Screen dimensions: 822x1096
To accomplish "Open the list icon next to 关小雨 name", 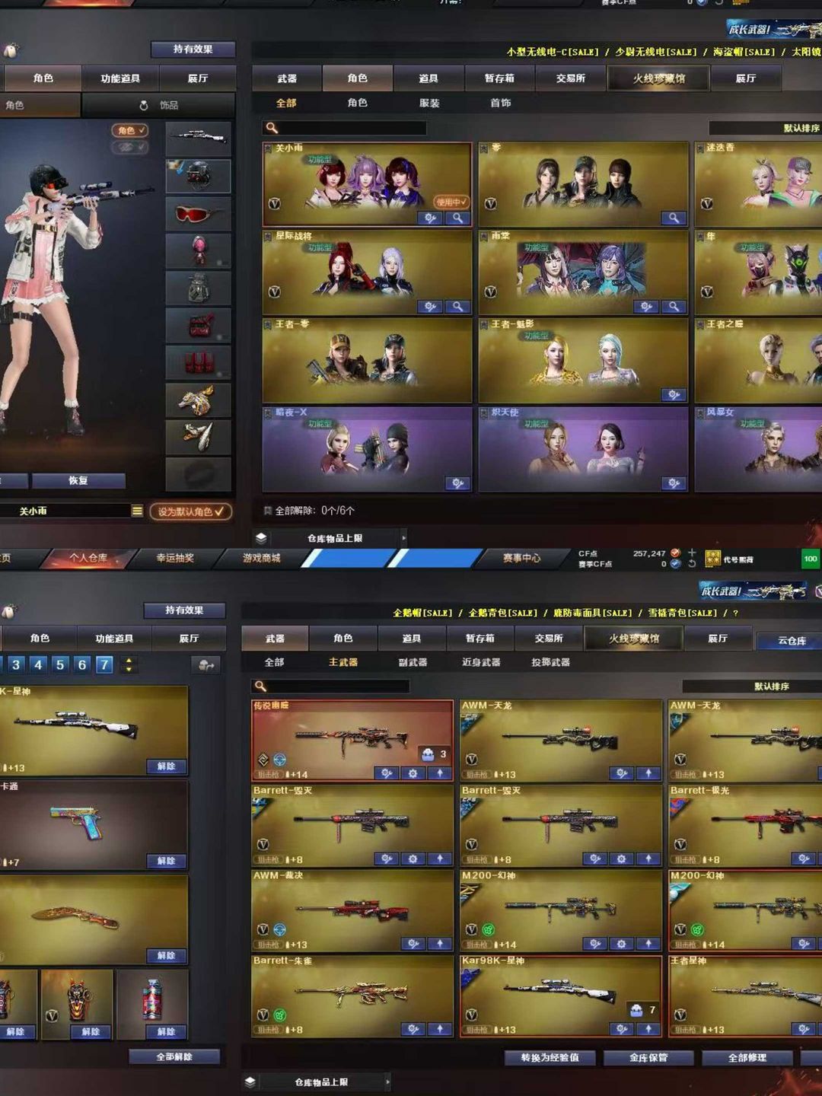I will 137,511.
